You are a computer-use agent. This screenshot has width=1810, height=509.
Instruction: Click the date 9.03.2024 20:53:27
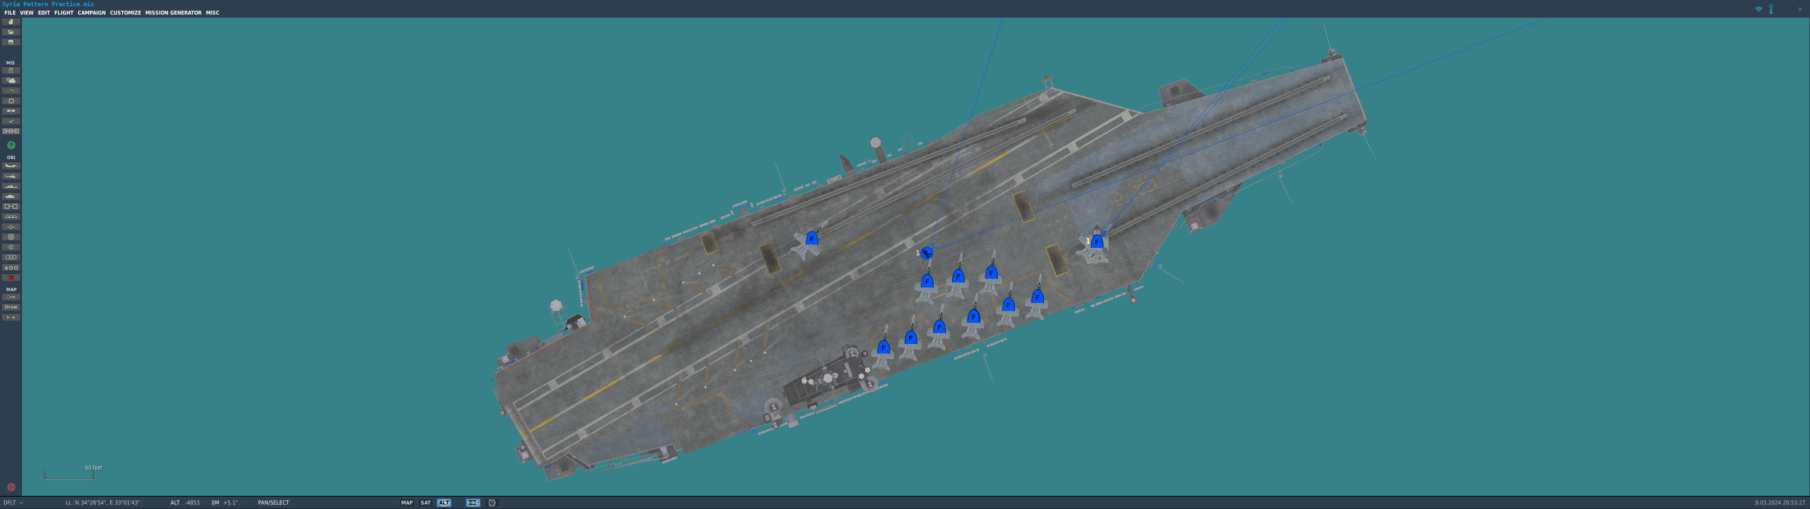pos(1780,503)
